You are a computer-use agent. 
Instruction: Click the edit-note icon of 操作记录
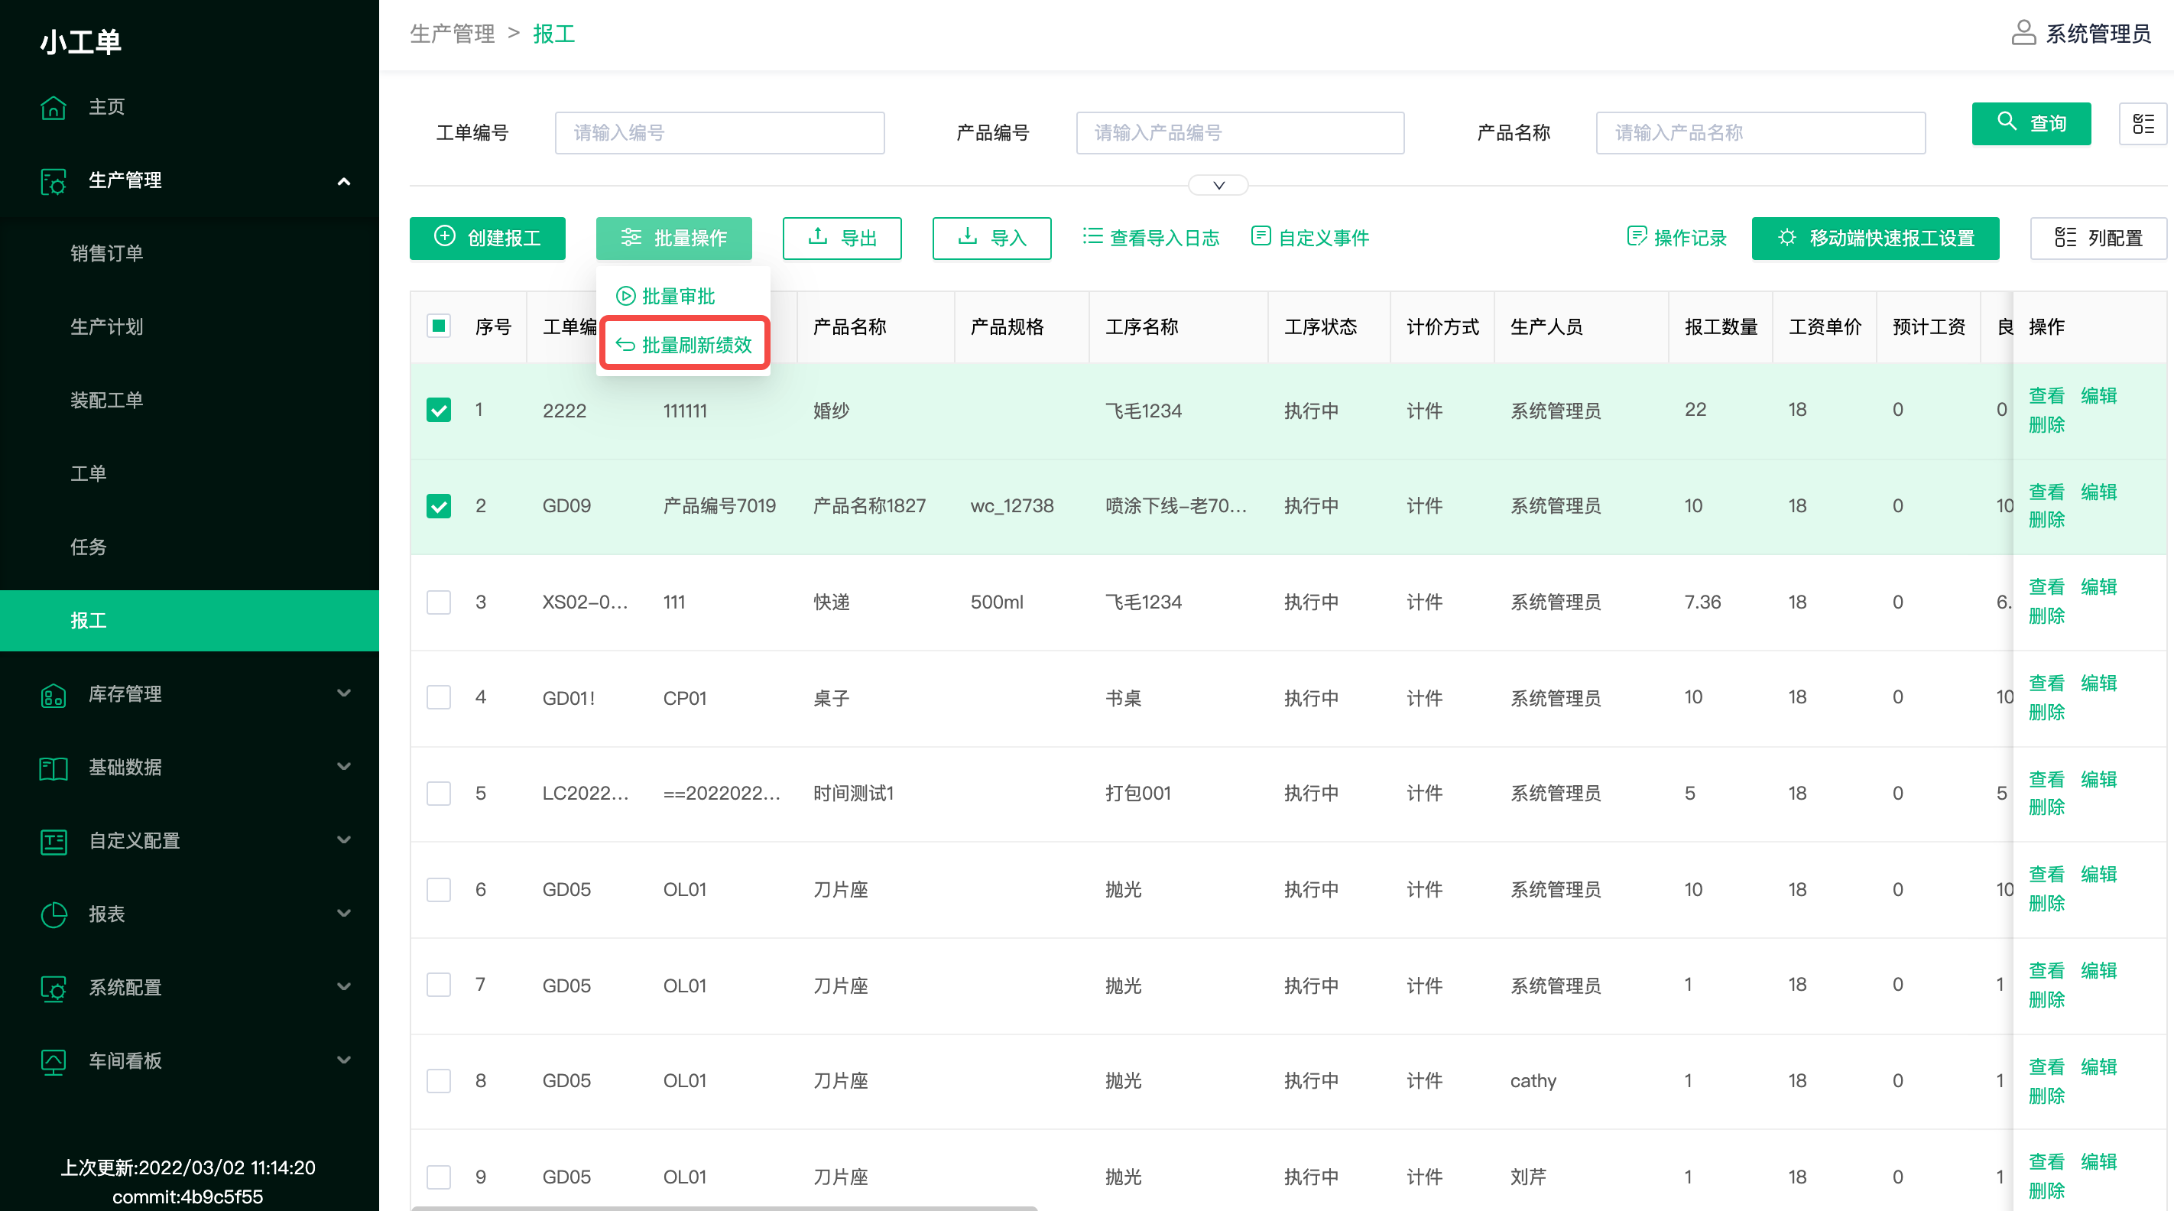click(x=1637, y=236)
